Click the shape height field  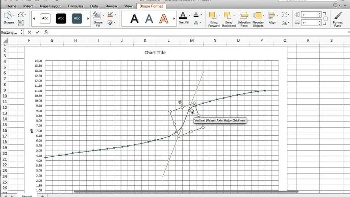click(x=310, y=14)
